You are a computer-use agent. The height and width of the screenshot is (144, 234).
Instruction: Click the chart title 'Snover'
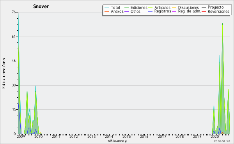(x=41, y=6)
